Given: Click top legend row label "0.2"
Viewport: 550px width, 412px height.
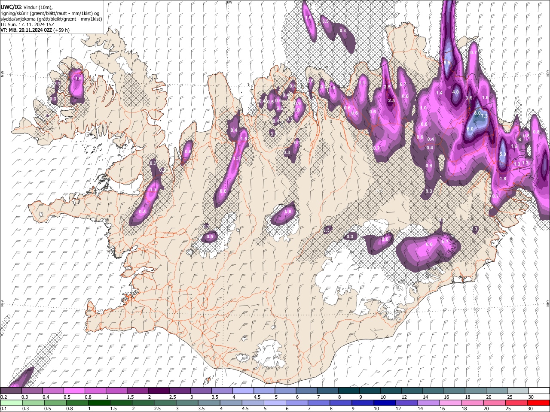Looking at the screenshot, I should (3, 396).
